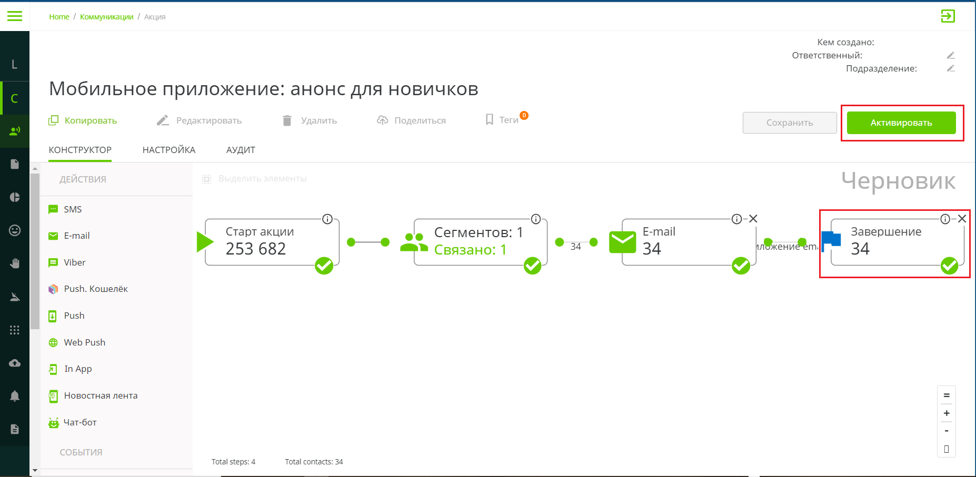
Task: Expand the СОБЫТИЯ section in the sidebar
Action: click(x=80, y=452)
